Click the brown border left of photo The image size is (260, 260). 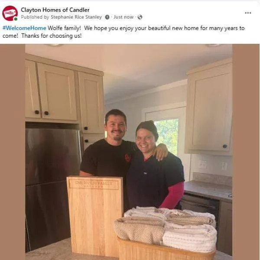(x=13, y=152)
